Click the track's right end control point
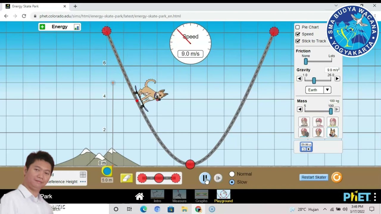Image resolution: width=381 pixels, height=214 pixels. click(x=274, y=31)
